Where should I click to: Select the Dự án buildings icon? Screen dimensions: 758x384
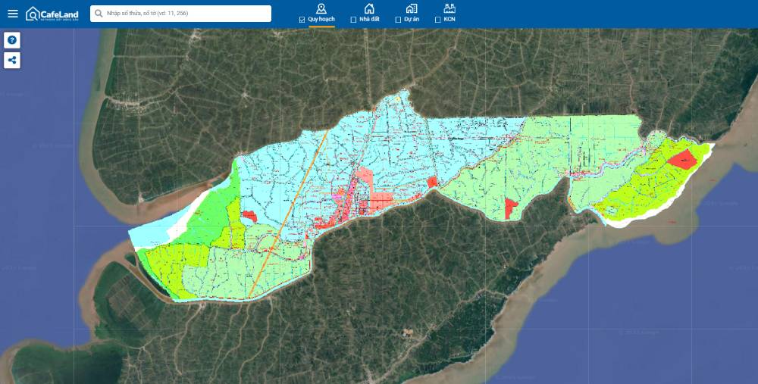click(412, 8)
